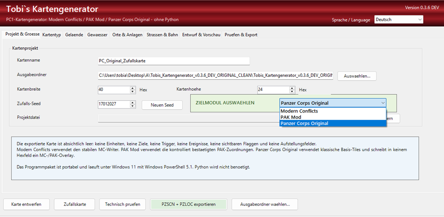
Task: Generate a seed with Neuen Seed
Action: coord(162,105)
